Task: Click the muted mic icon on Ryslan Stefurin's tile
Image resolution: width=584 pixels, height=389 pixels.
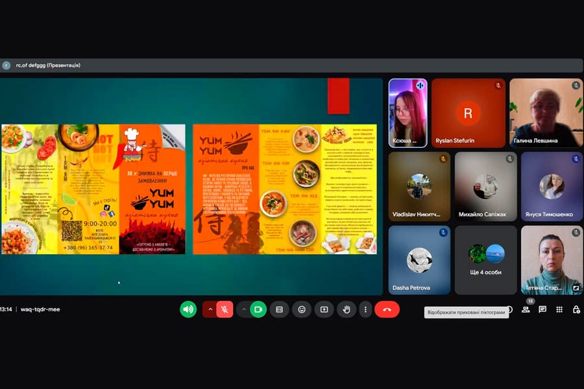Action: 498,85
